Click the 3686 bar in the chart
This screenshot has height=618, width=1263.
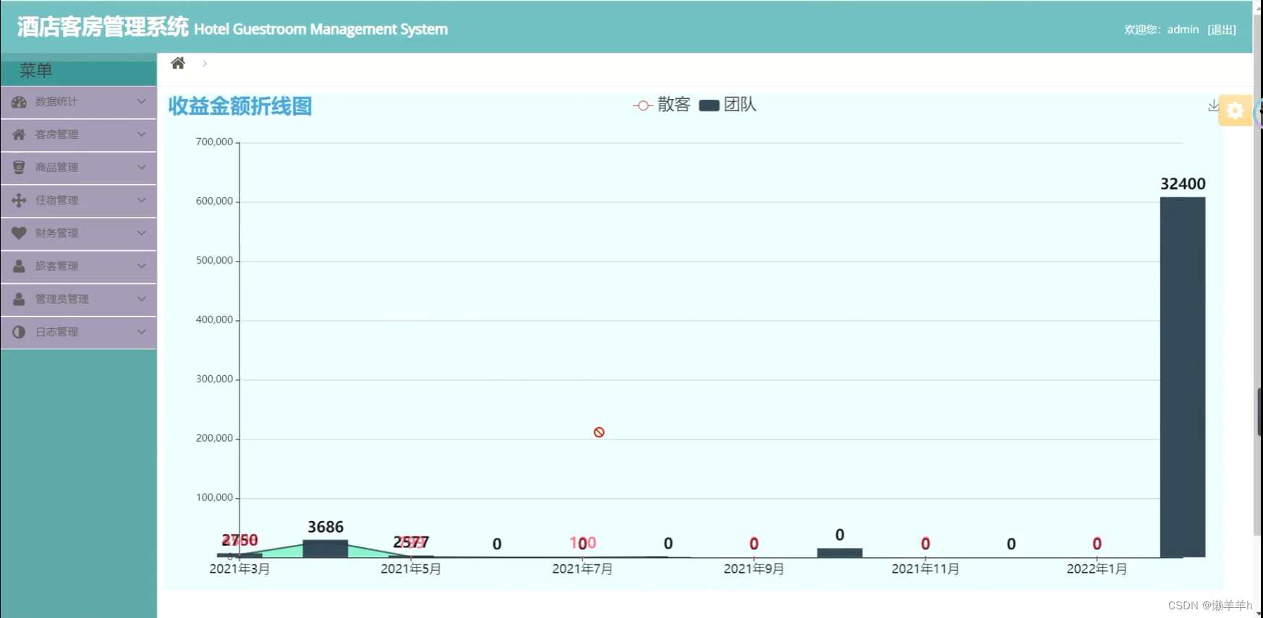point(326,549)
